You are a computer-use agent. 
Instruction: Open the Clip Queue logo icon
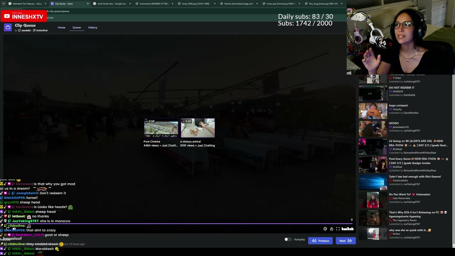[8, 27]
